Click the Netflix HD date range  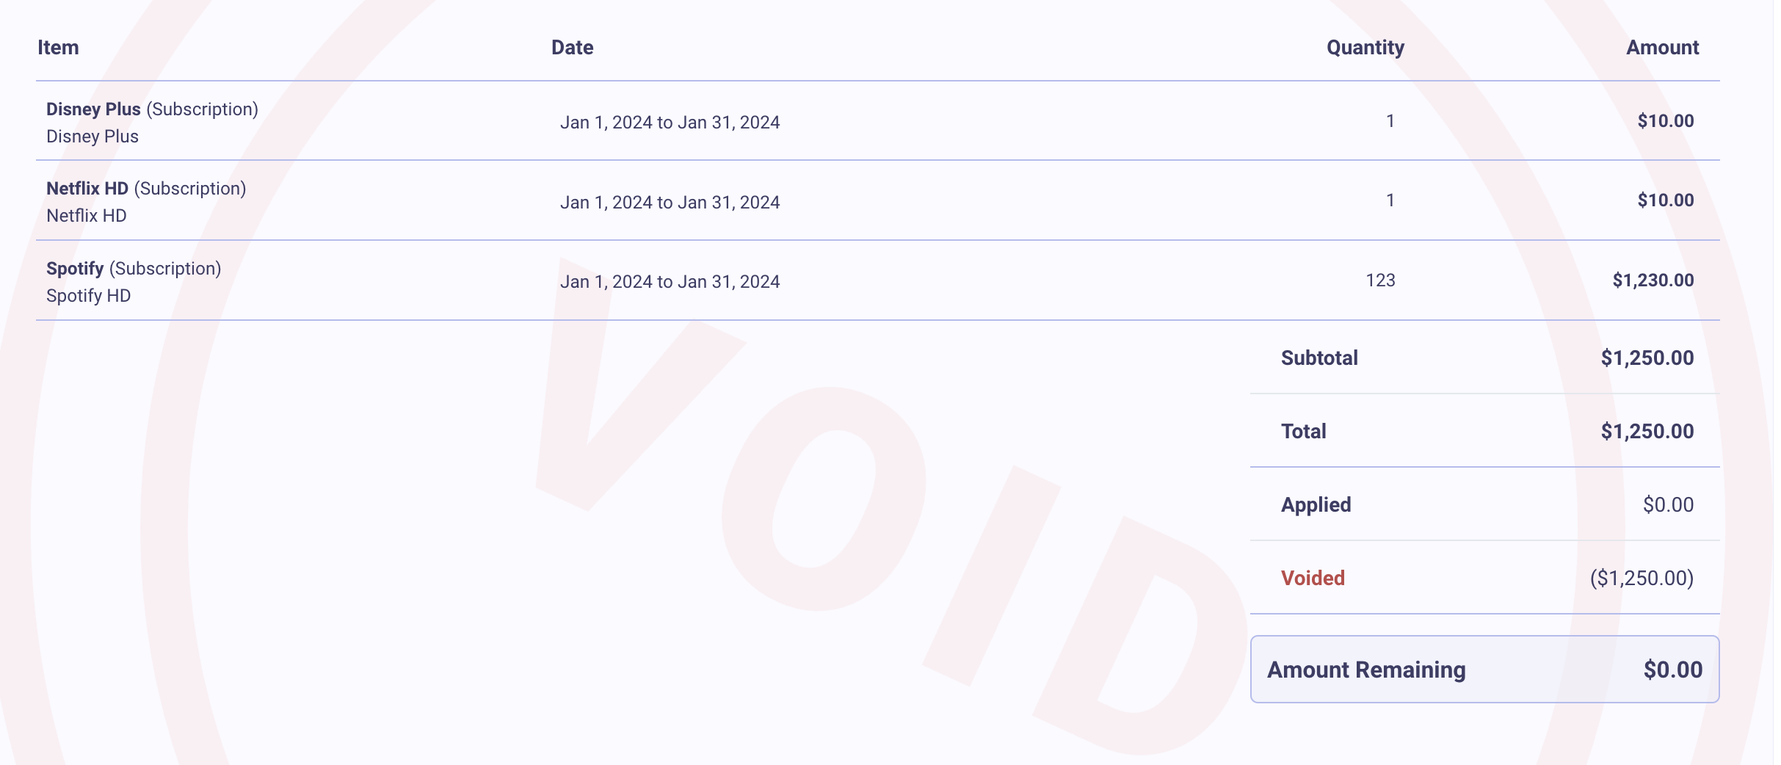coord(670,203)
